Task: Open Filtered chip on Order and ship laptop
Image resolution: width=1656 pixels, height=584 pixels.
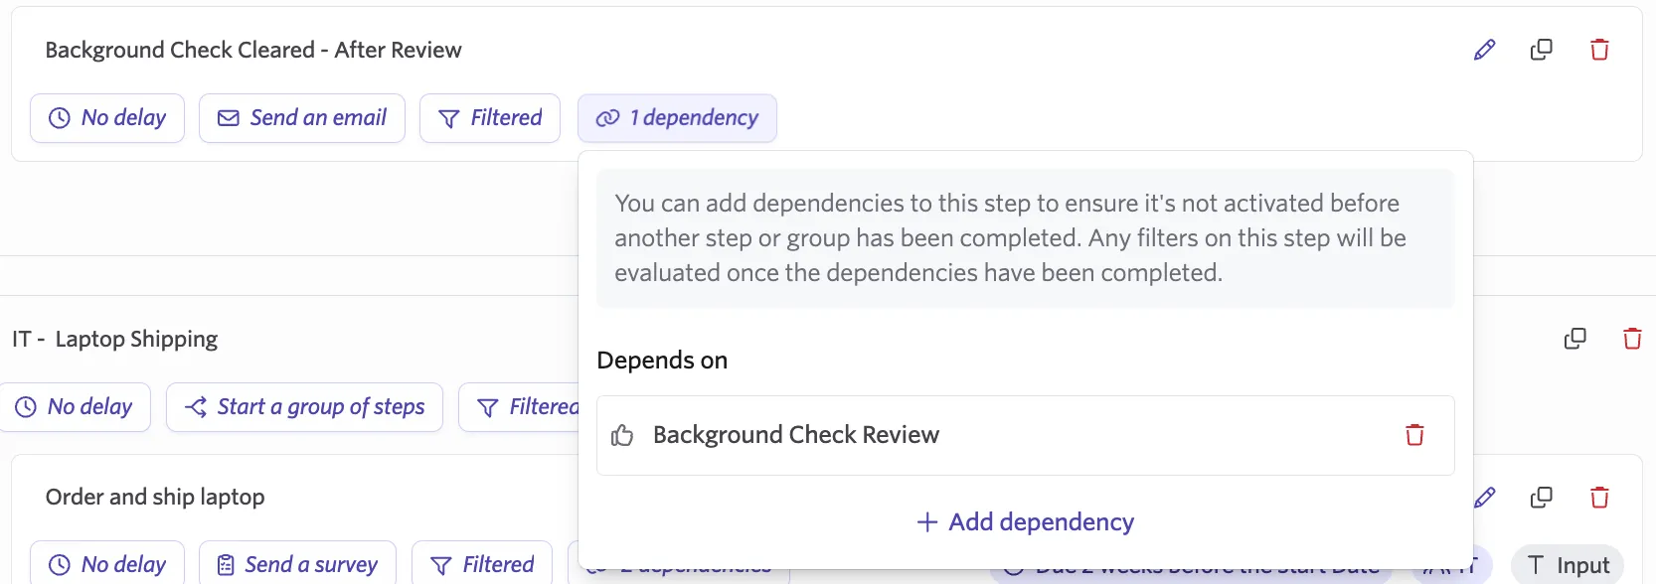Action: tap(482, 563)
